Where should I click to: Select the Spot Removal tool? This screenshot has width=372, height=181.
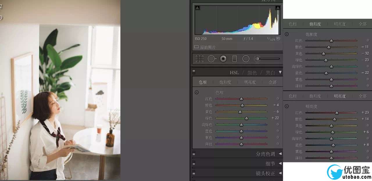click(212, 59)
